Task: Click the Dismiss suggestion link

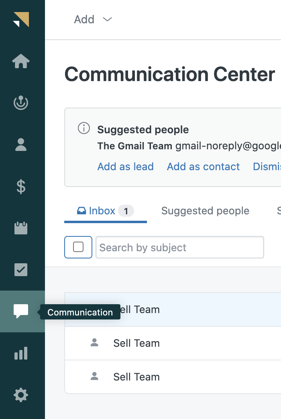Action: click(267, 167)
